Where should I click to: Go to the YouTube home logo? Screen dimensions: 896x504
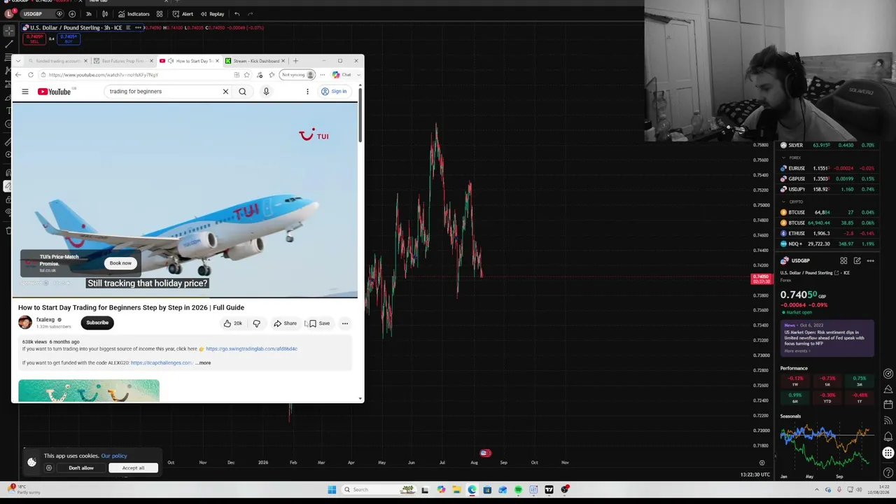tap(55, 92)
